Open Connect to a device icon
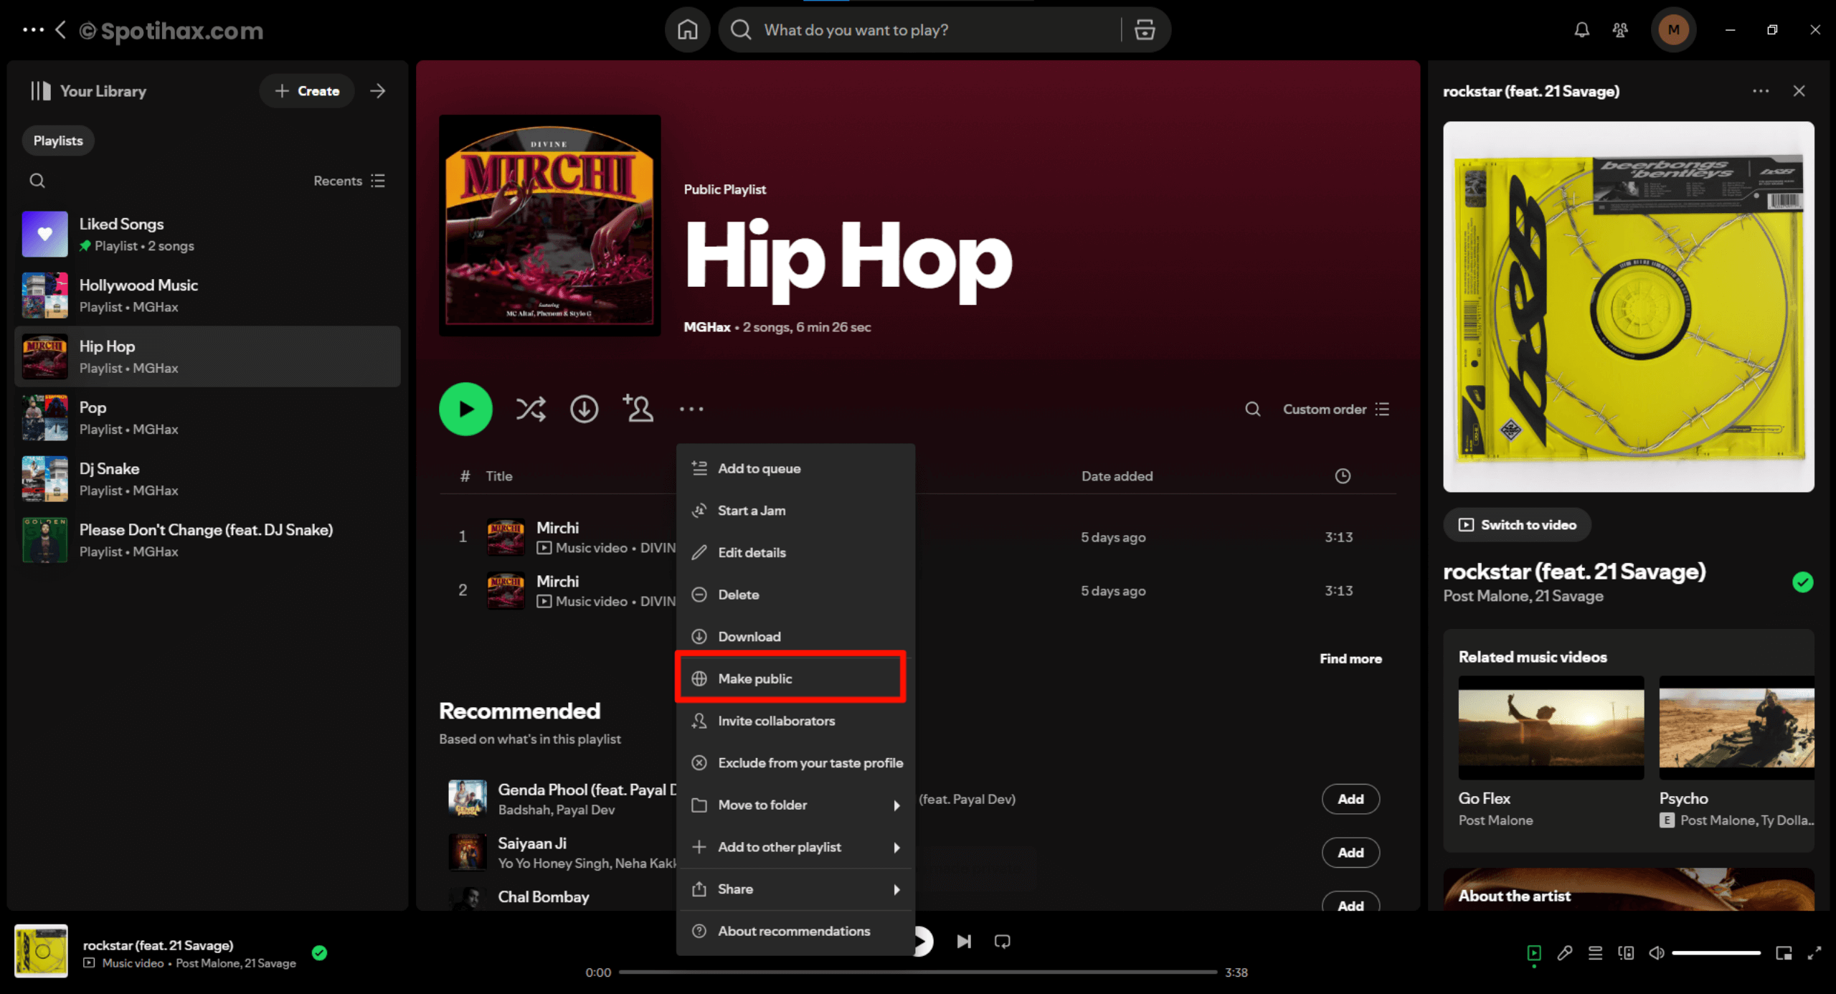The width and height of the screenshot is (1836, 994). [x=1626, y=953]
